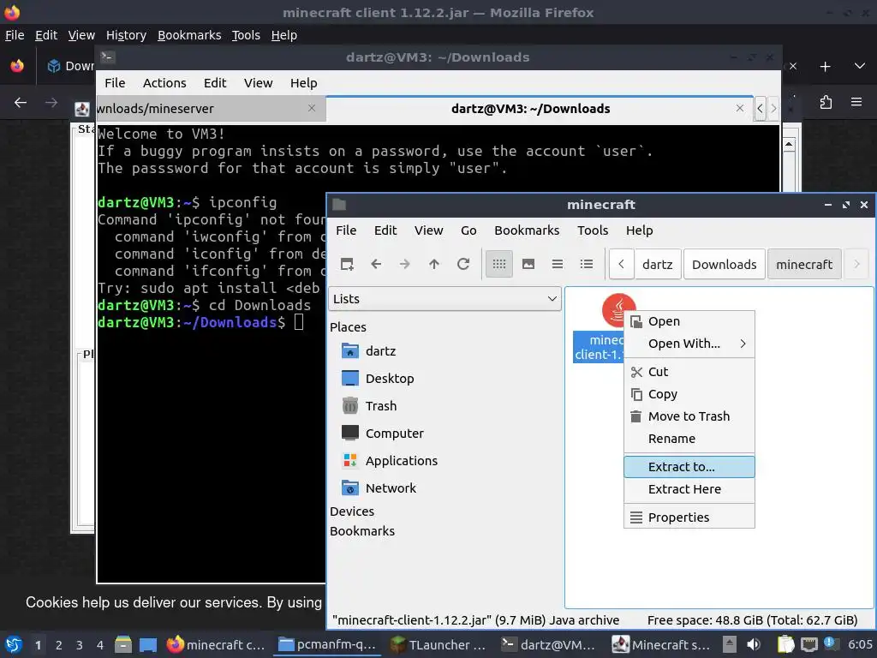Choose Cut from context menu
Screen dimensions: 877x658
pos(689,372)
